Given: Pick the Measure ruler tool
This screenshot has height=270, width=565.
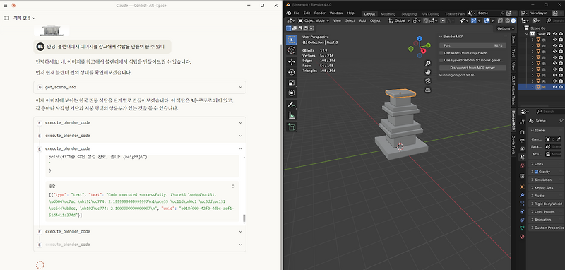Looking at the screenshot, I should 292,115.
